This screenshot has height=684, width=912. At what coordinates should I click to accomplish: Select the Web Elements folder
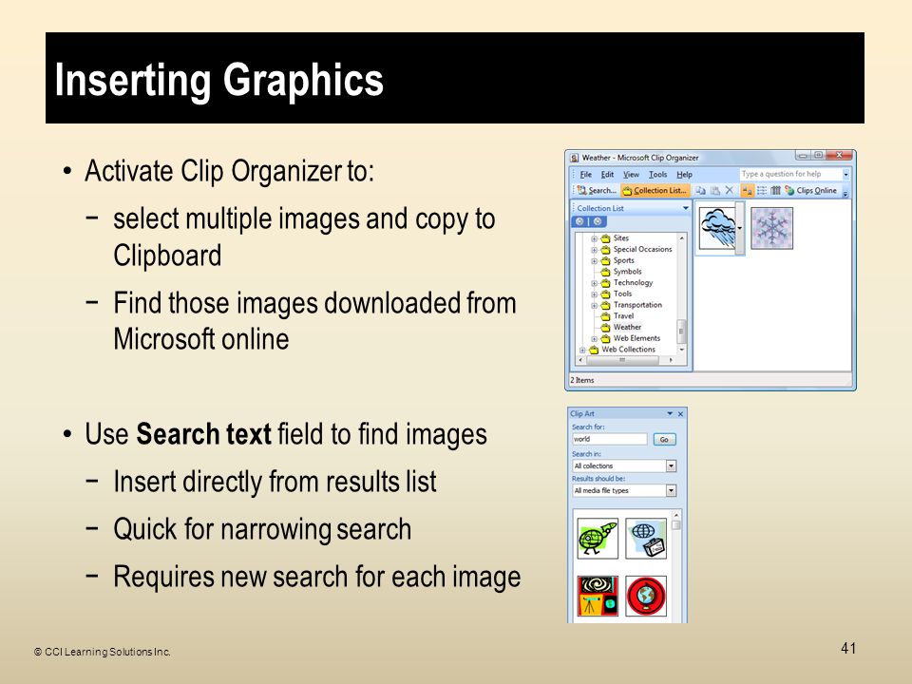pyautogui.click(x=631, y=338)
